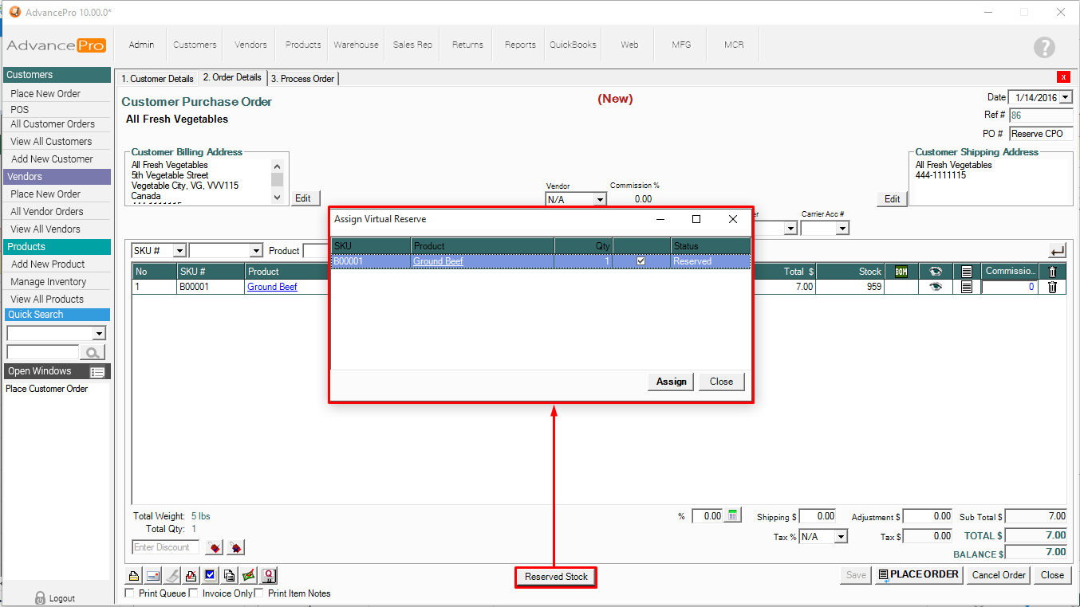The height and width of the screenshot is (607, 1080).
Task: Open the notes icon in the Ground Beef row
Action: point(967,287)
